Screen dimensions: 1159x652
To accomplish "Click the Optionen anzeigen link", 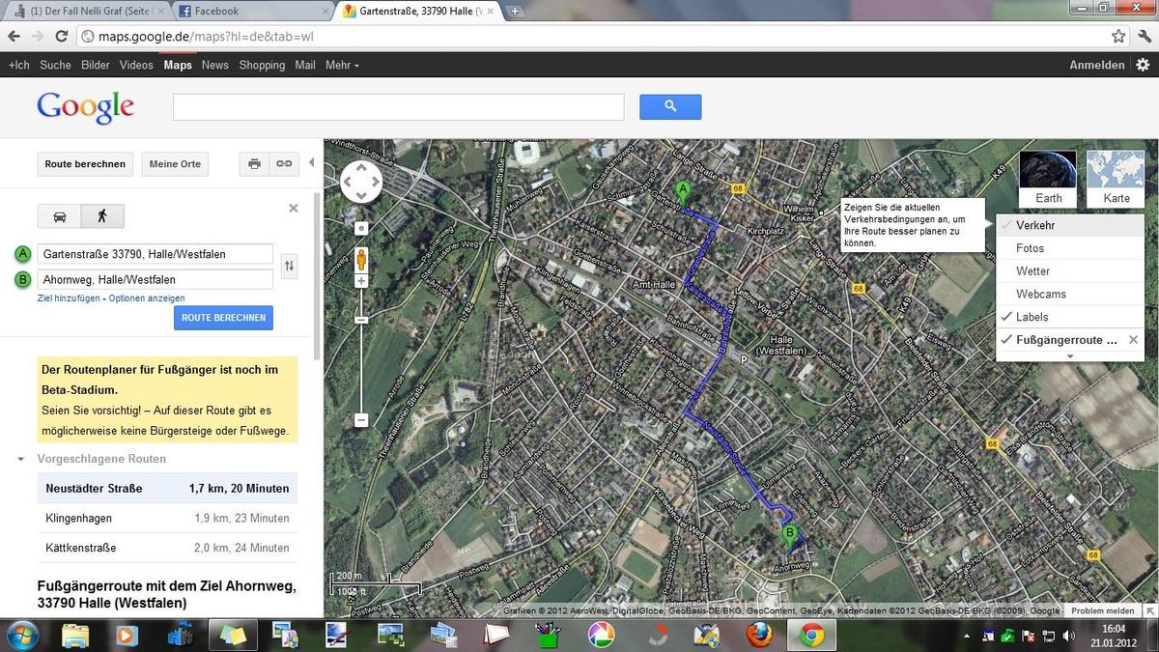I will pyautogui.click(x=147, y=298).
